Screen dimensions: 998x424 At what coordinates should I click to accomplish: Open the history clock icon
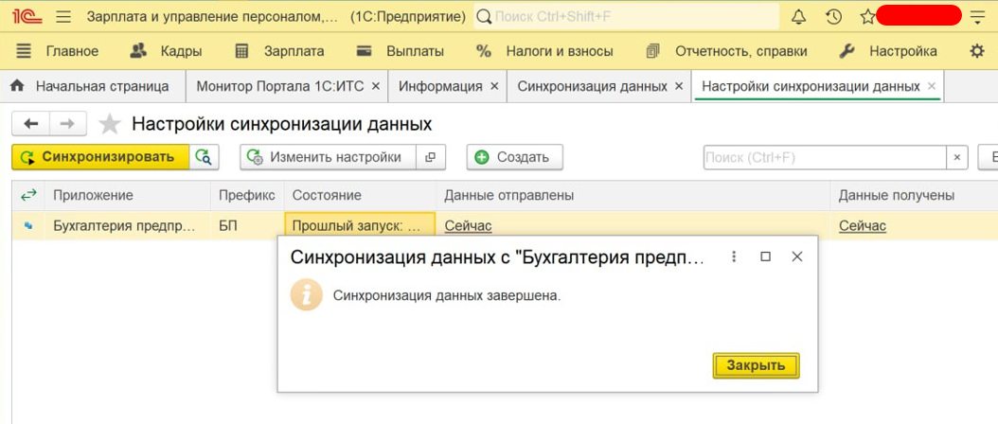tap(834, 17)
